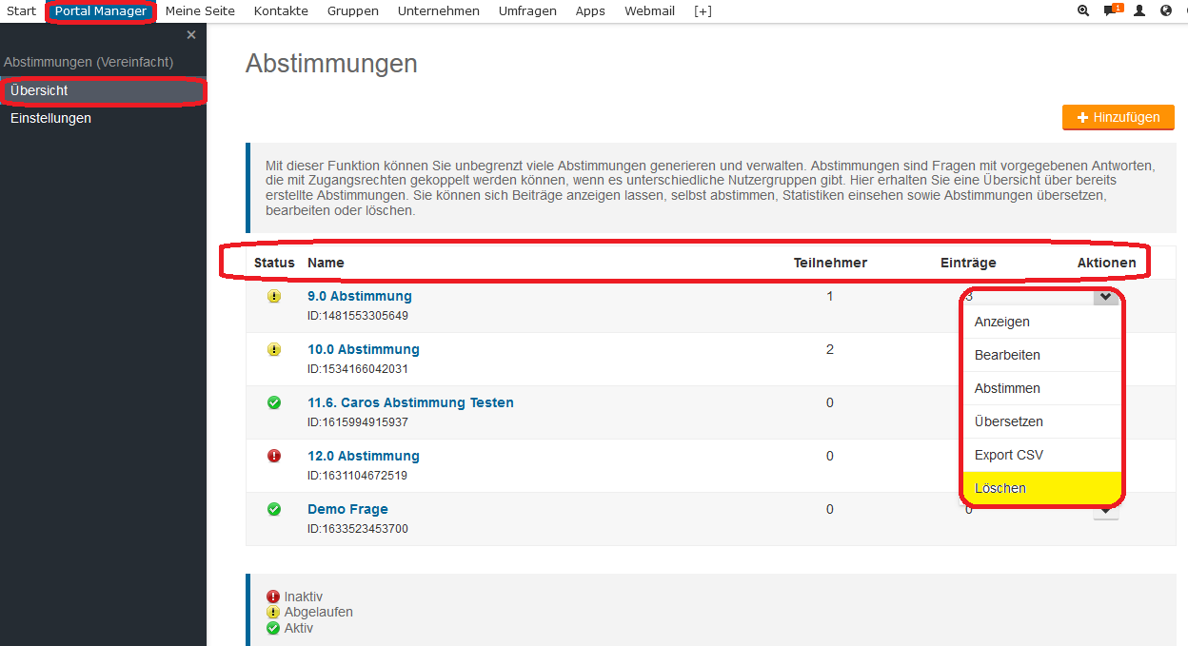
Task: Click the Status column header
Action: [x=274, y=263]
